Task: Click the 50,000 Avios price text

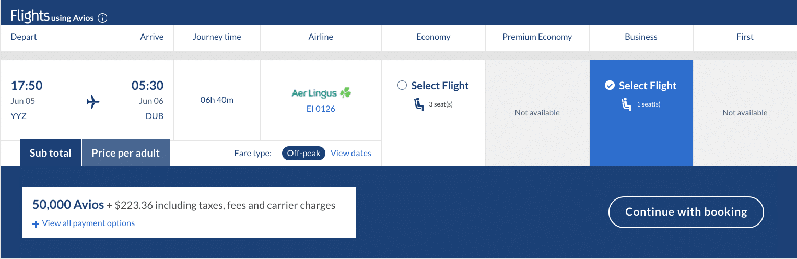Action: tap(68, 205)
